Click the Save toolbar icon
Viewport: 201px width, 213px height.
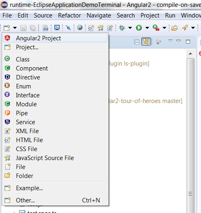(x=23, y=28)
